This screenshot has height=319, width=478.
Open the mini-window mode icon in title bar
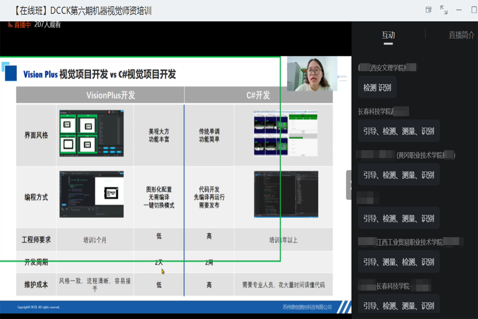tap(428, 10)
